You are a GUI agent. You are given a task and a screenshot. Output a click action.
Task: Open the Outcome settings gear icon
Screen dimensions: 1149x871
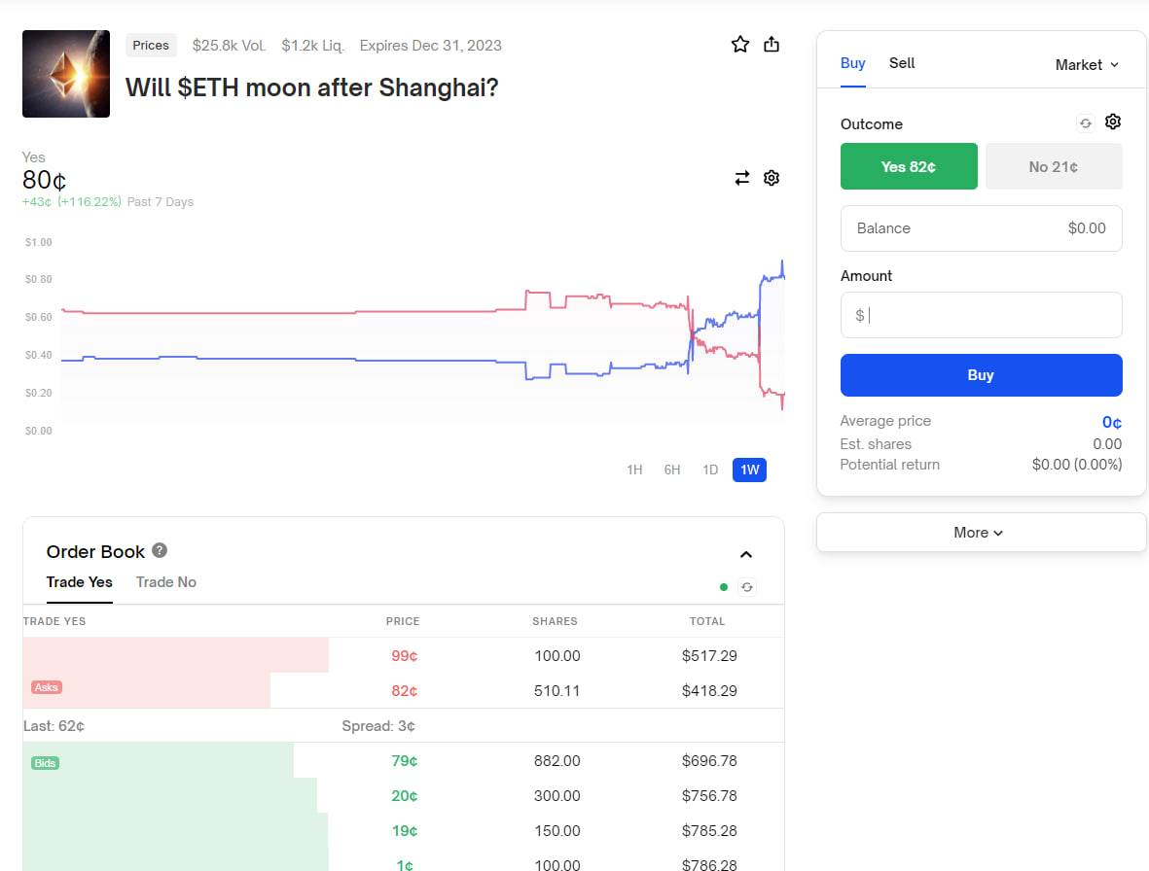[1113, 122]
